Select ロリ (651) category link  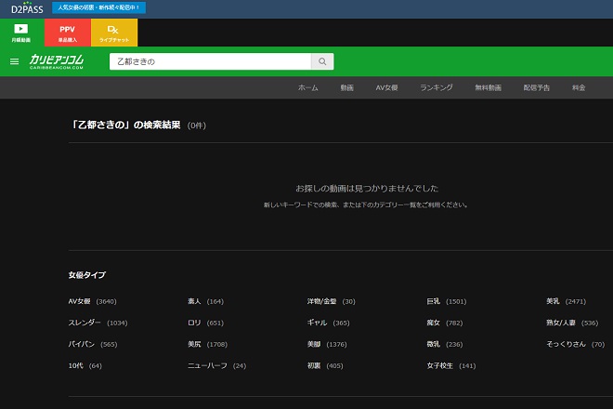point(205,323)
